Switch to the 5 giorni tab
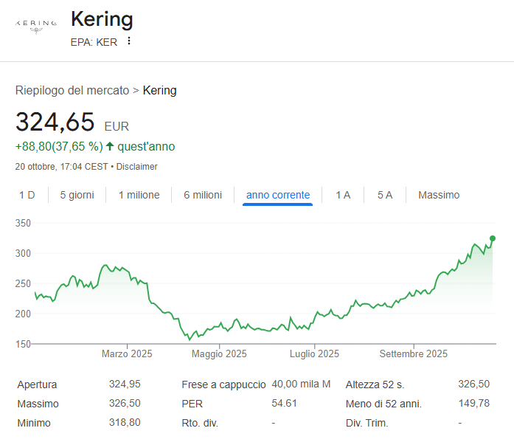Viewport: 514px width, 445px height. tap(77, 195)
